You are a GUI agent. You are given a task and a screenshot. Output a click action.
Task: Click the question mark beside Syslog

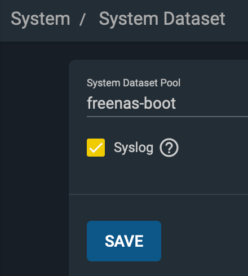pyautogui.click(x=169, y=148)
